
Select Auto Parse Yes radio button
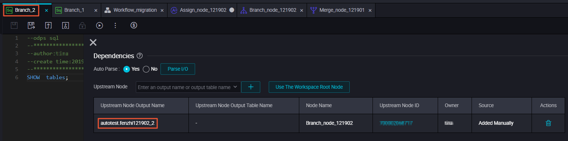coord(126,69)
